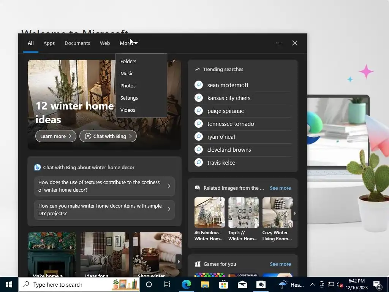
Task: Open search panel options ellipsis
Action: [x=279, y=43]
